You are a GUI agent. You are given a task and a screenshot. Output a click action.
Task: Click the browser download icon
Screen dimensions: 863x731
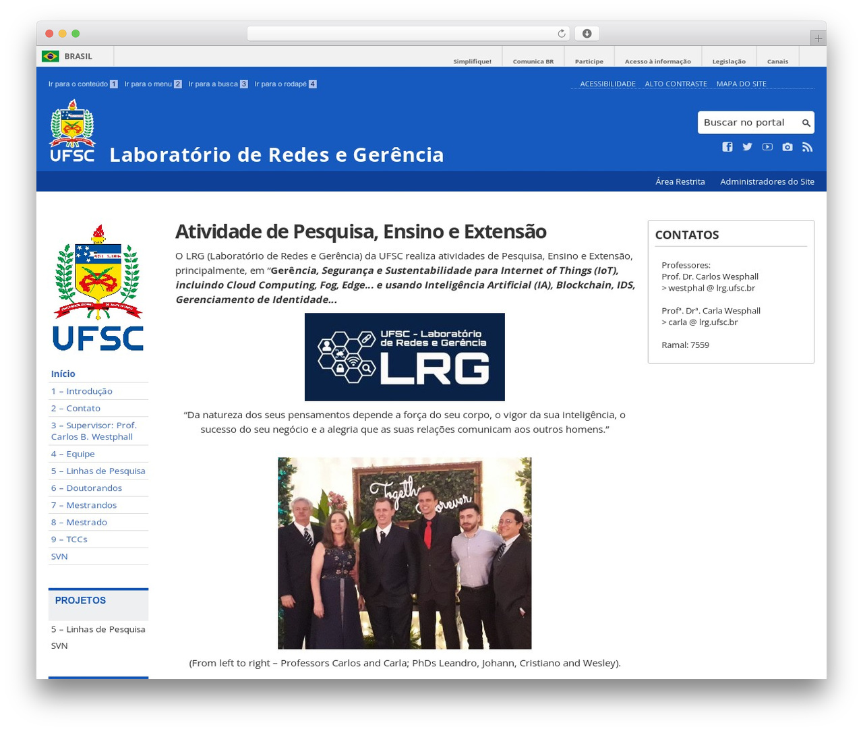[x=587, y=34]
